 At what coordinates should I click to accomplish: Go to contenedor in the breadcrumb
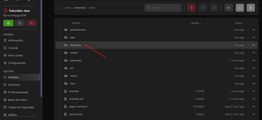(80, 8)
